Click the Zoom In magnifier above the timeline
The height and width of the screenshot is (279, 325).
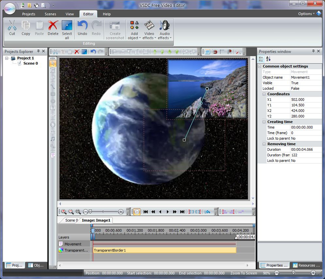[x=63, y=212]
